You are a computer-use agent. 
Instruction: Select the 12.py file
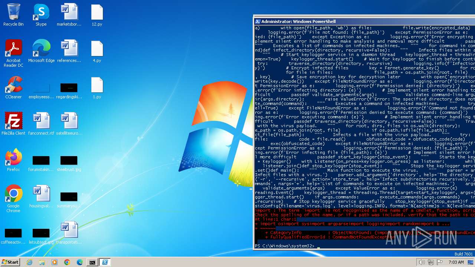[97, 15]
